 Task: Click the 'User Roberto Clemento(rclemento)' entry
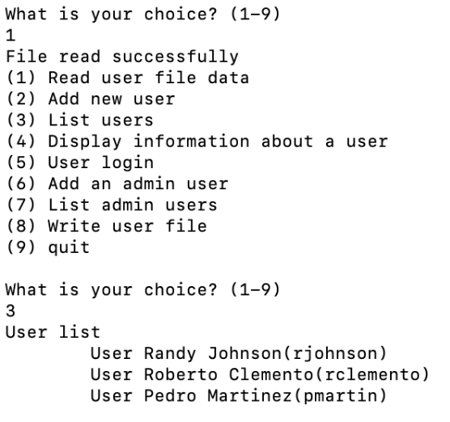(x=260, y=374)
